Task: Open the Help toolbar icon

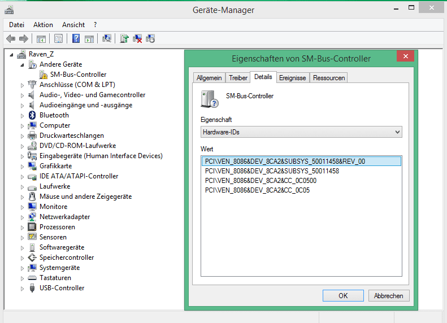Action: coord(76,38)
